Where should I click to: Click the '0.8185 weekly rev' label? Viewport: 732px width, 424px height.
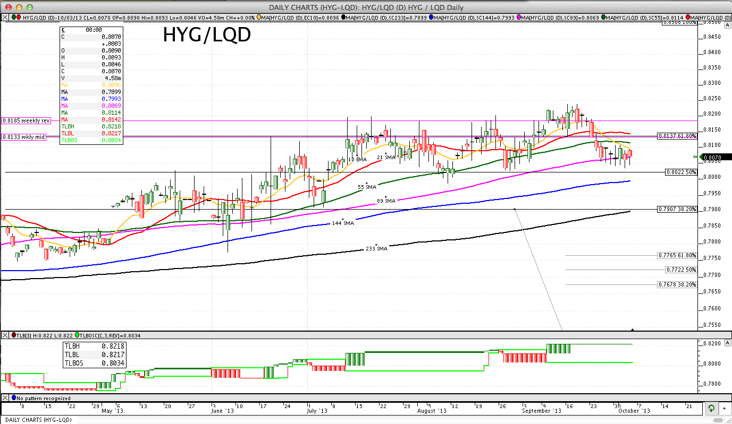26,121
